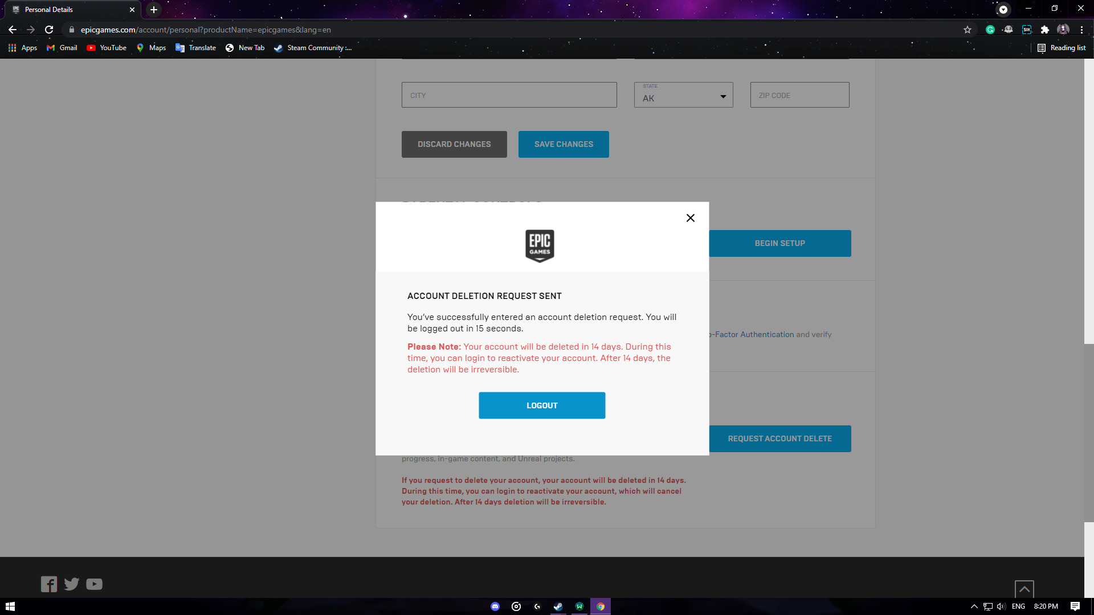Bookmark this page with star icon
The width and height of the screenshot is (1094, 615).
(x=968, y=30)
